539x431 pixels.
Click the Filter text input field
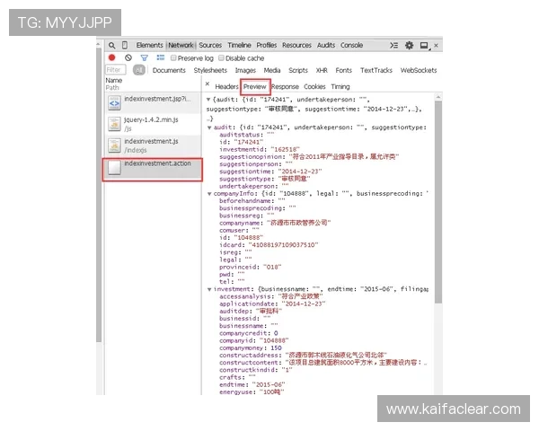coord(116,70)
